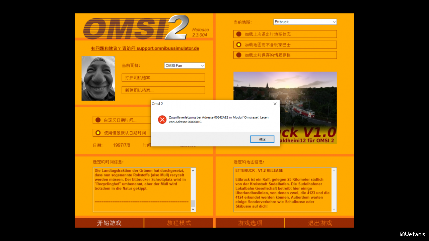Close the Omsi 2 error dialog
The width and height of the screenshot is (429, 241).
[275, 104]
